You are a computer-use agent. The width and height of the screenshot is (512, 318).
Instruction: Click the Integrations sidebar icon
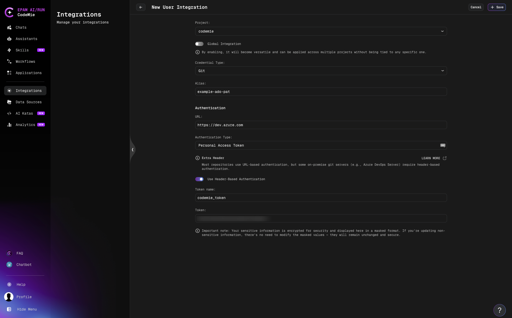(9, 91)
